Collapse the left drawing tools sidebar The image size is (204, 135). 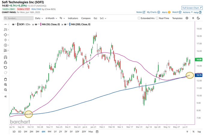pos(5,97)
